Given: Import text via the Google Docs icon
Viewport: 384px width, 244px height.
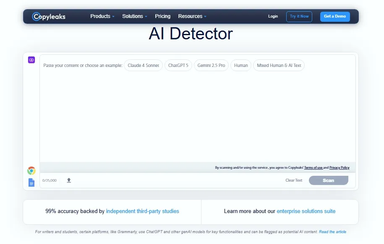Looking at the screenshot, I should click(31, 182).
